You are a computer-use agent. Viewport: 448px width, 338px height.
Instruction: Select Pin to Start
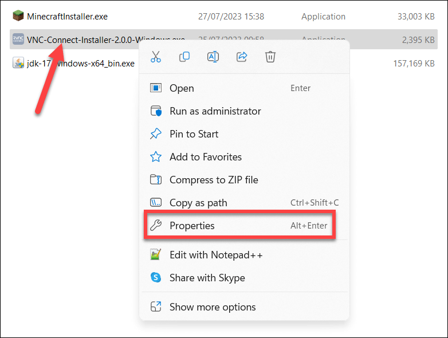click(x=194, y=134)
